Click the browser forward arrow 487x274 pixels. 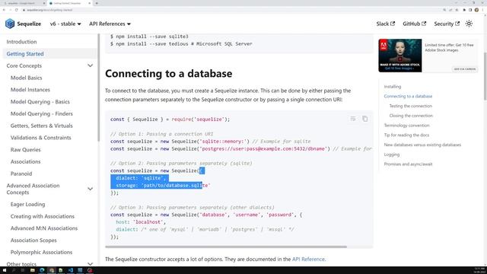(x=10, y=10)
